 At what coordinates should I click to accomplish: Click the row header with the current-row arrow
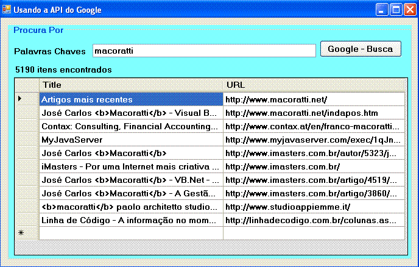tap(27, 99)
